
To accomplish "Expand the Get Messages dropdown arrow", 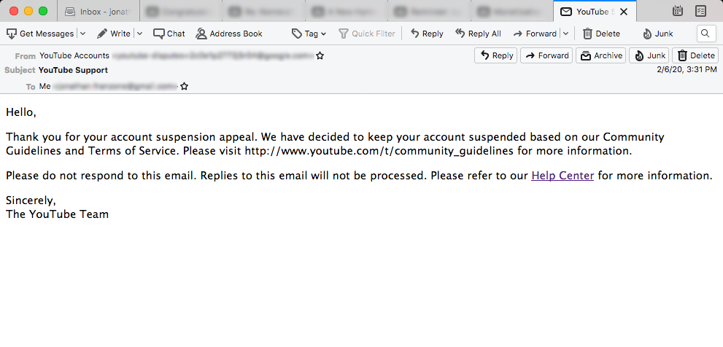I will tap(82, 34).
